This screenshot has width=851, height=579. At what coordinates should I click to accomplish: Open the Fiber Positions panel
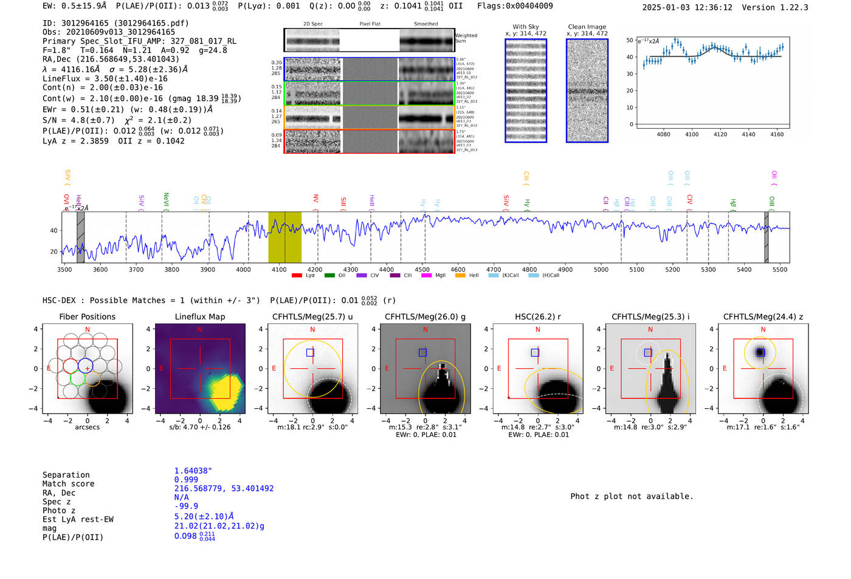tap(87, 369)
